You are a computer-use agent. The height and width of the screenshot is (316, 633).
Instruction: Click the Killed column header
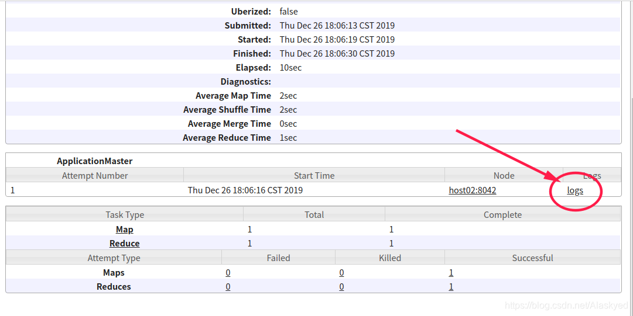pyautogui.click(x=390, y=258)
